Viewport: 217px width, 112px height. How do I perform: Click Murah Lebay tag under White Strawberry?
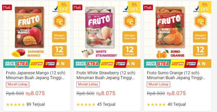88,84
